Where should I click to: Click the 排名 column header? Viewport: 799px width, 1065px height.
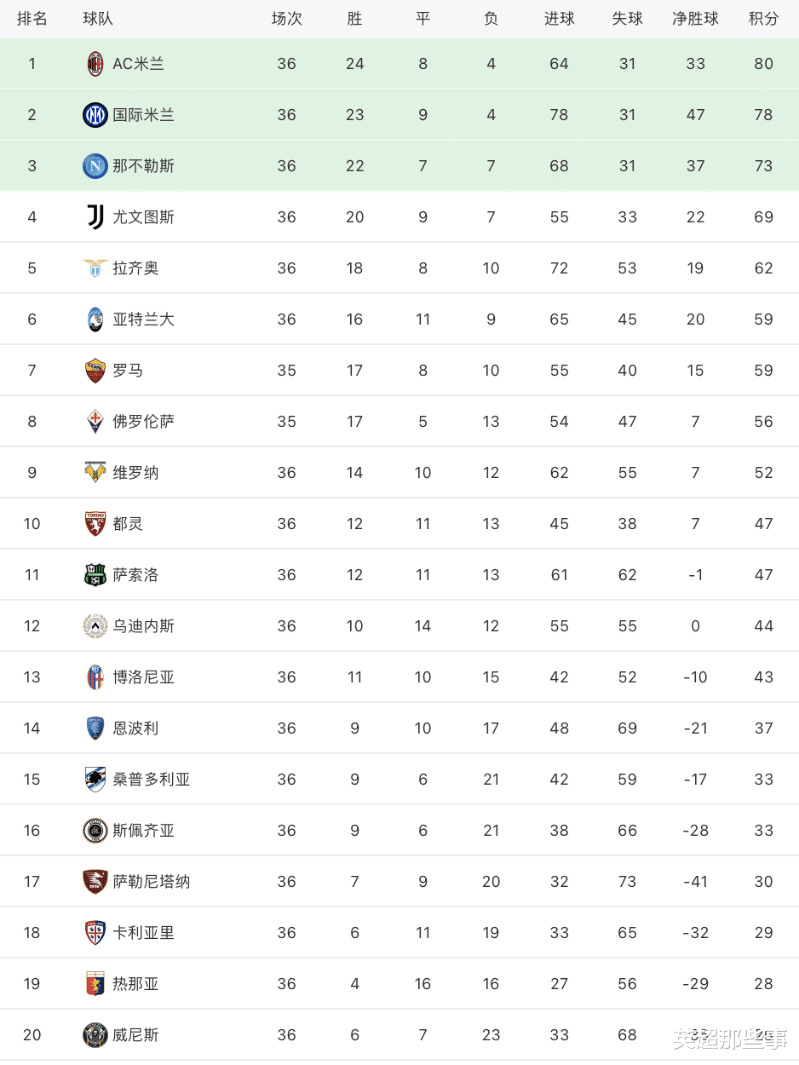pyautogui.click(x=32, y=19)
